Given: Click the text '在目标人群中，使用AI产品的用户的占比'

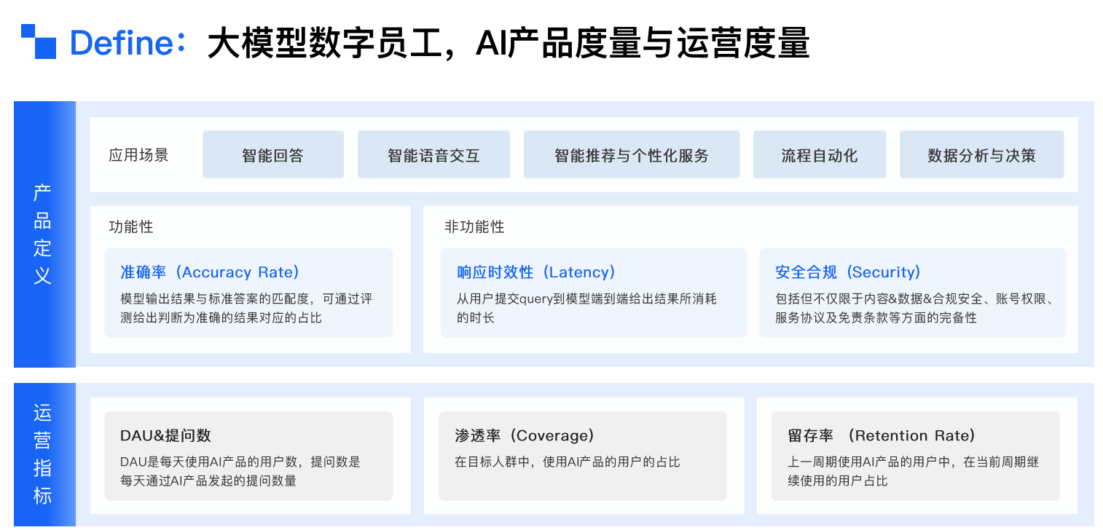Looking at the screenshot, I should tap(568, 462).
